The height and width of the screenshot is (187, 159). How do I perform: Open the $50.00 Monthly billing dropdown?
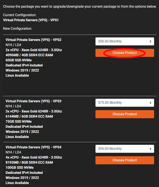pyautogui.click(x=125, y=42)
